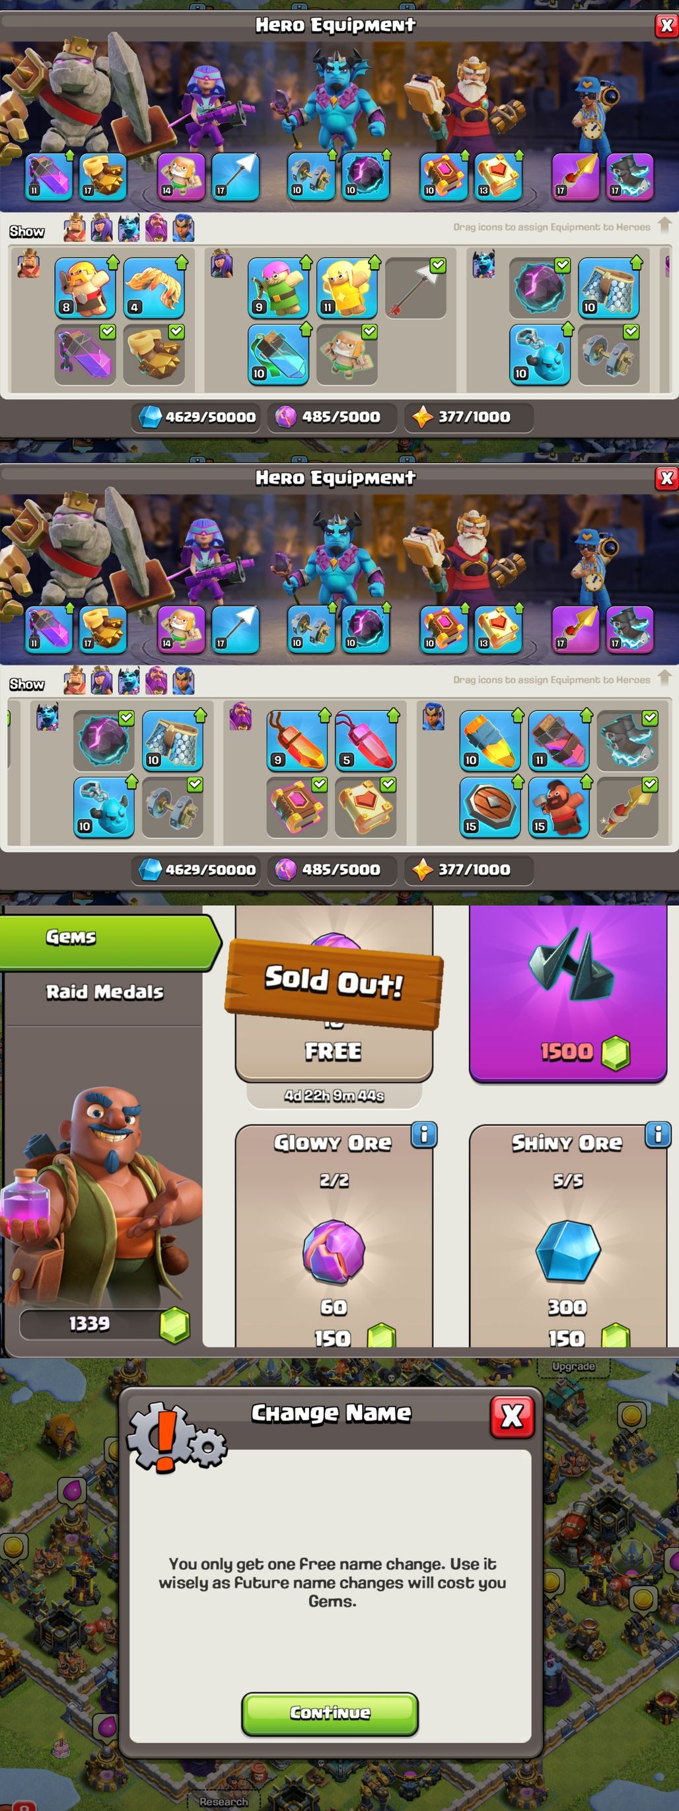Screen dimensions: 679x1811
Task: Click Continue in Change Name dialog
Action: (330, 1712)
